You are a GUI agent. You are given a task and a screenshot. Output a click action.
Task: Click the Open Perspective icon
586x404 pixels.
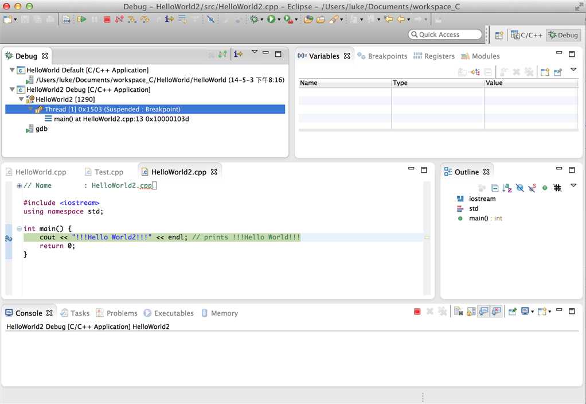coord(499,35)
